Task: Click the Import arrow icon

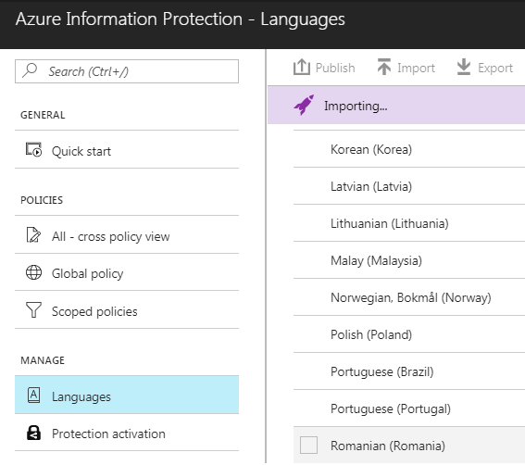Action: click(384, 67)
